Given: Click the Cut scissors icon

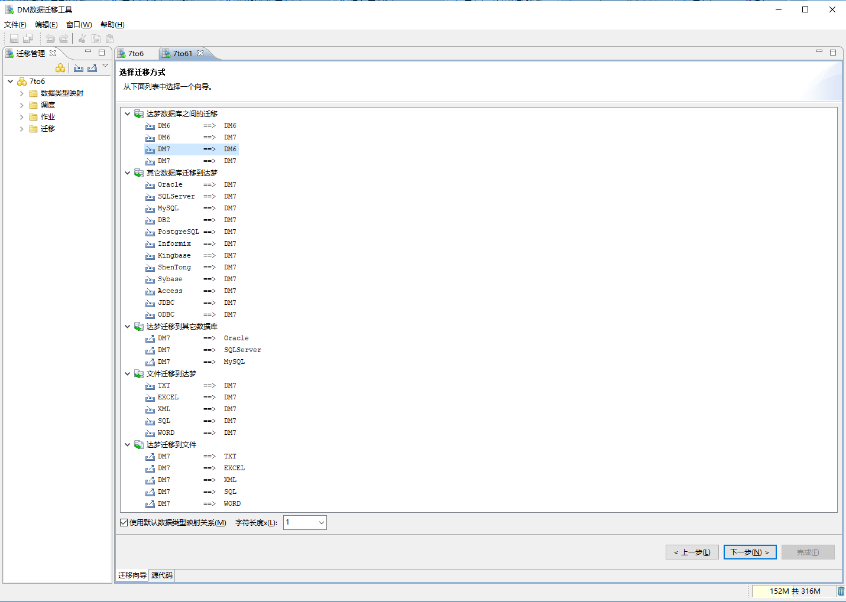Looking at the screenshot, I should (82, 39).
